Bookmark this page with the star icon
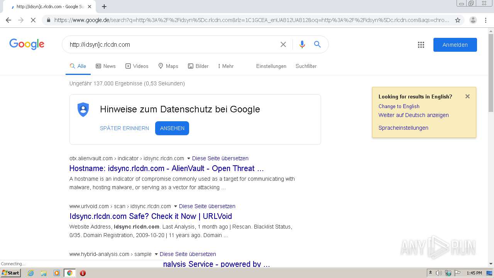 458,20
